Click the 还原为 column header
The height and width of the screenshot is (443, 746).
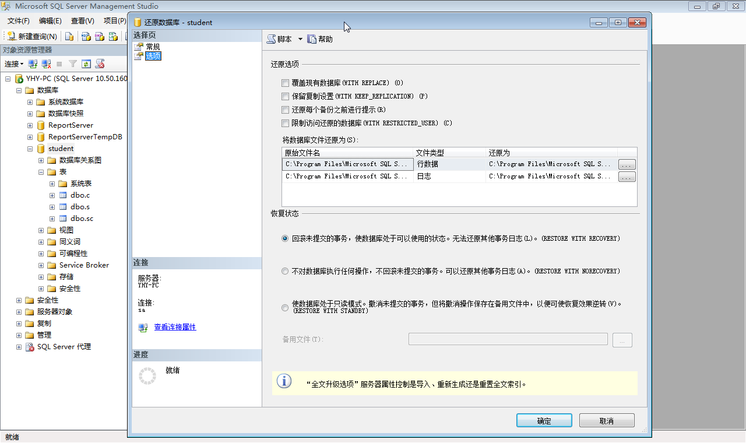click(x=551, y=153)
